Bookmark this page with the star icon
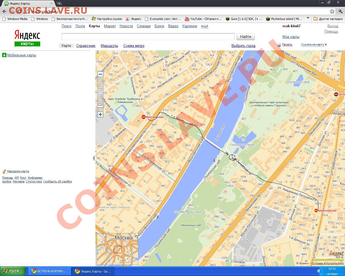 [332, 11]
